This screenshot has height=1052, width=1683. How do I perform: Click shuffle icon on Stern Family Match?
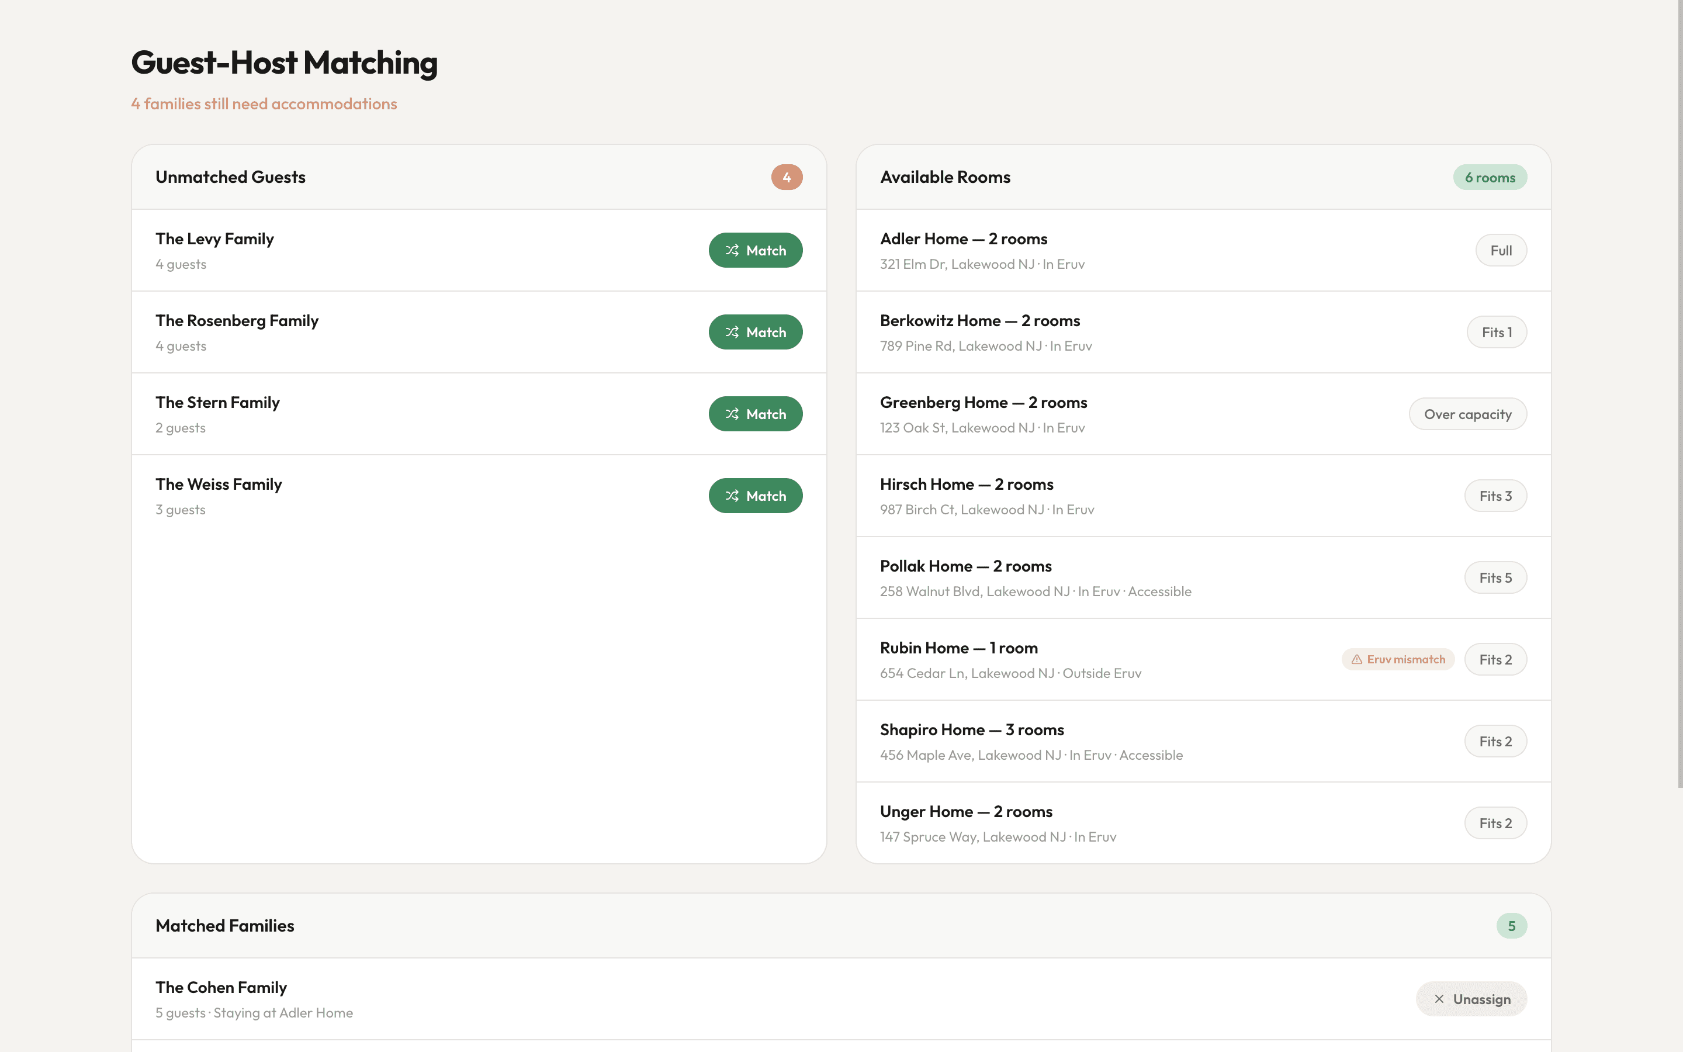[732, 414]
